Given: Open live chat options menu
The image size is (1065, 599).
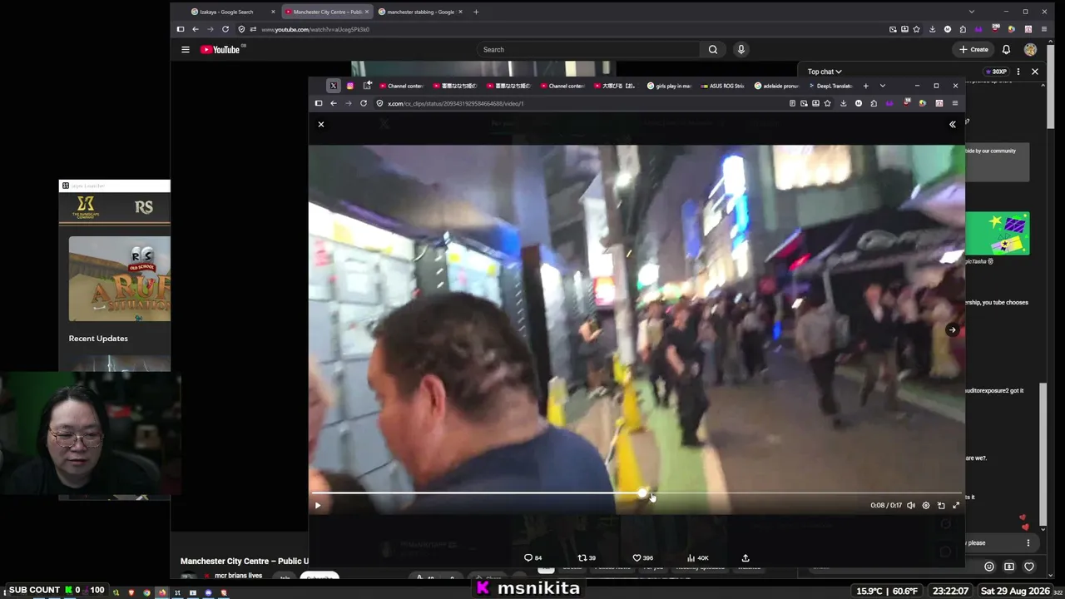Looking at the screenshot, I should pyautogui.click(x=1018, y=72).
